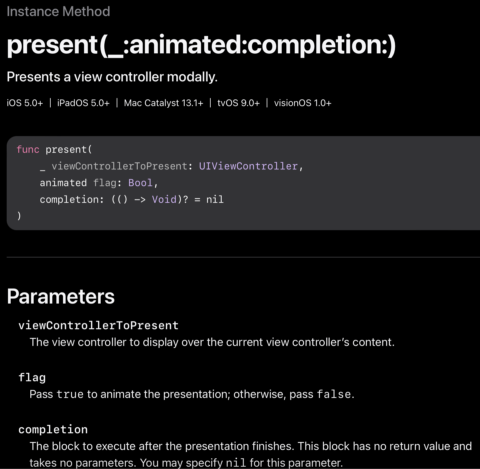This screenshot has height=469, width=480.
Task: Click the word true in flag description
Action: [x=70, y=394]
